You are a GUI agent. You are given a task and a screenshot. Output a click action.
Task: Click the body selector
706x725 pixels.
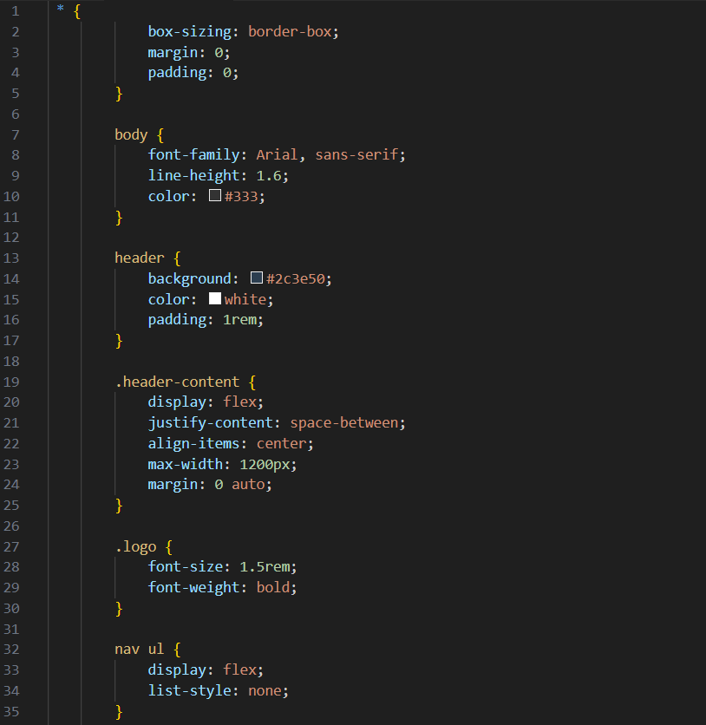131,134
